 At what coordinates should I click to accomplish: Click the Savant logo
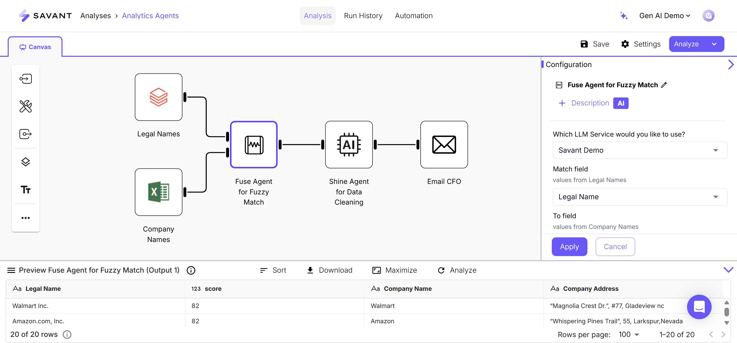click(45, 16)
